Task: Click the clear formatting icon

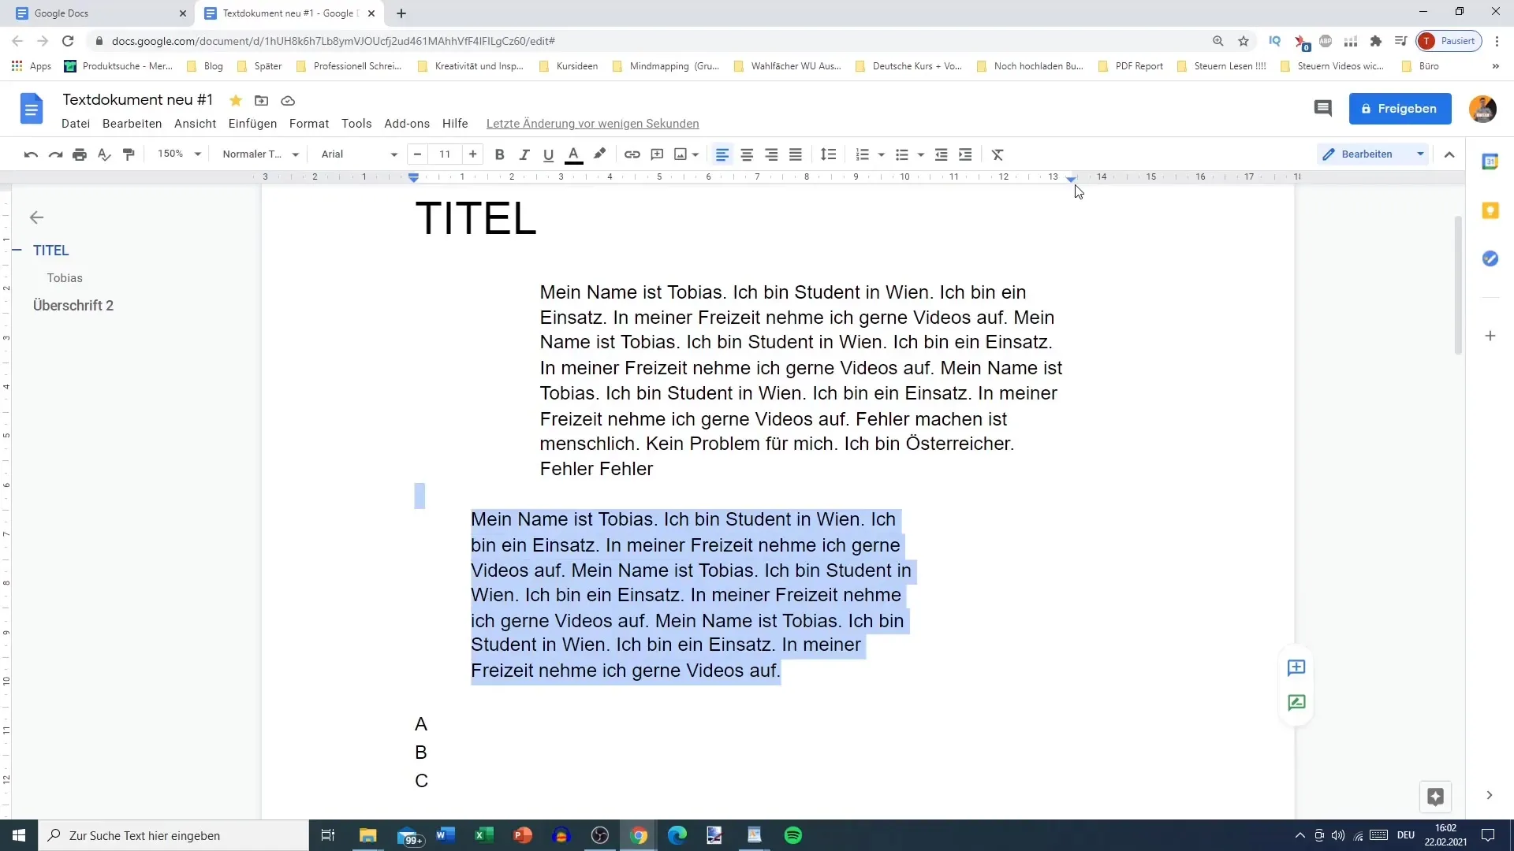Action: (x=998, y=154)
